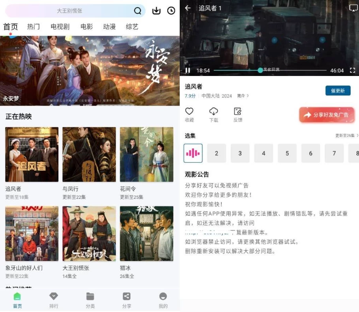Pause the playing video
This screenshot has height=312, width=359.
pyautogui.click(x=188, y=70)
